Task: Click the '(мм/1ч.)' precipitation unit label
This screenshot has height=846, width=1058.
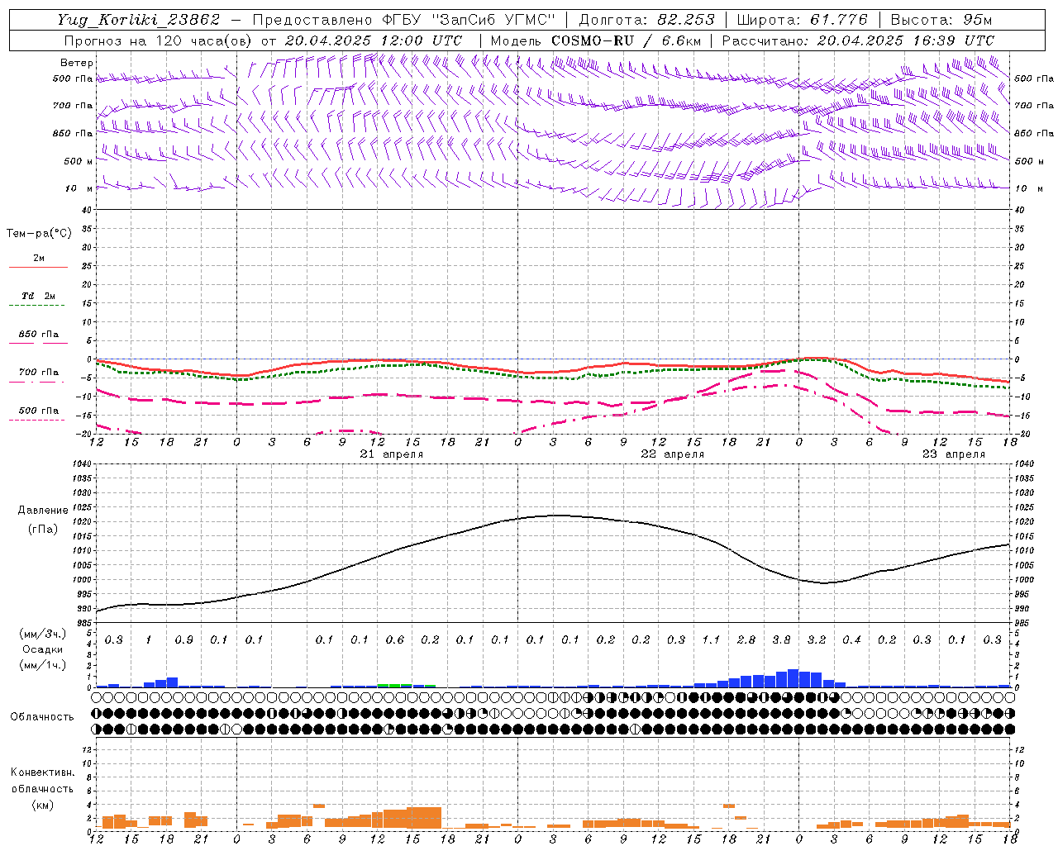Action: pyautogui.click(x=42, y=665)
